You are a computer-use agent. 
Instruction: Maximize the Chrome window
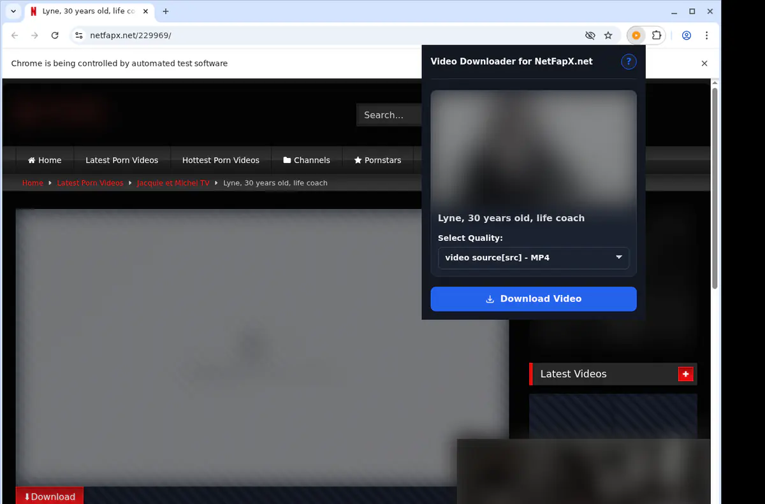pos(692,11)
